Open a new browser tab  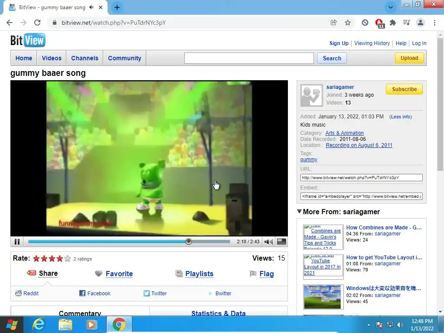click(x=117, y=7)
